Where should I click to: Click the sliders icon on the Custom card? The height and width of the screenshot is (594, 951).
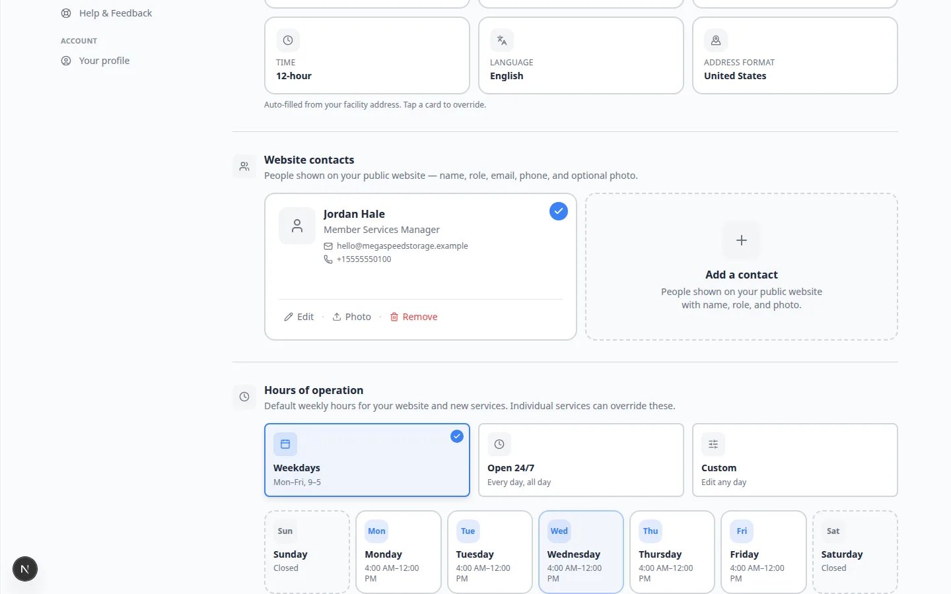713,444
